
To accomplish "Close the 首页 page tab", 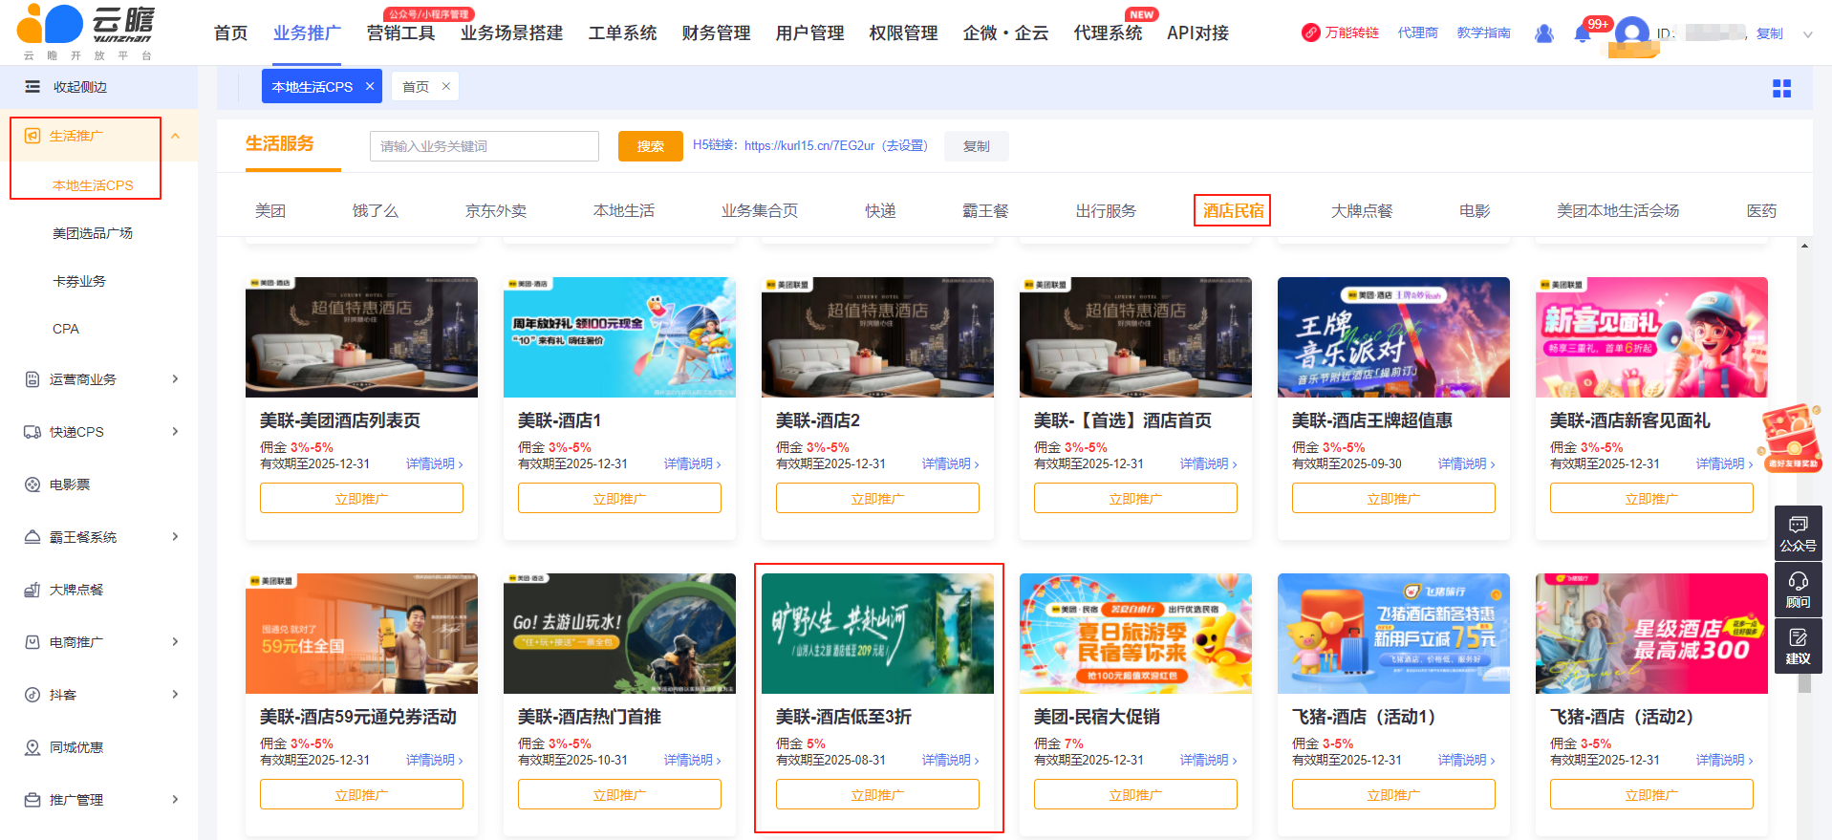I will pyautogui.click(x=445, y=86).
